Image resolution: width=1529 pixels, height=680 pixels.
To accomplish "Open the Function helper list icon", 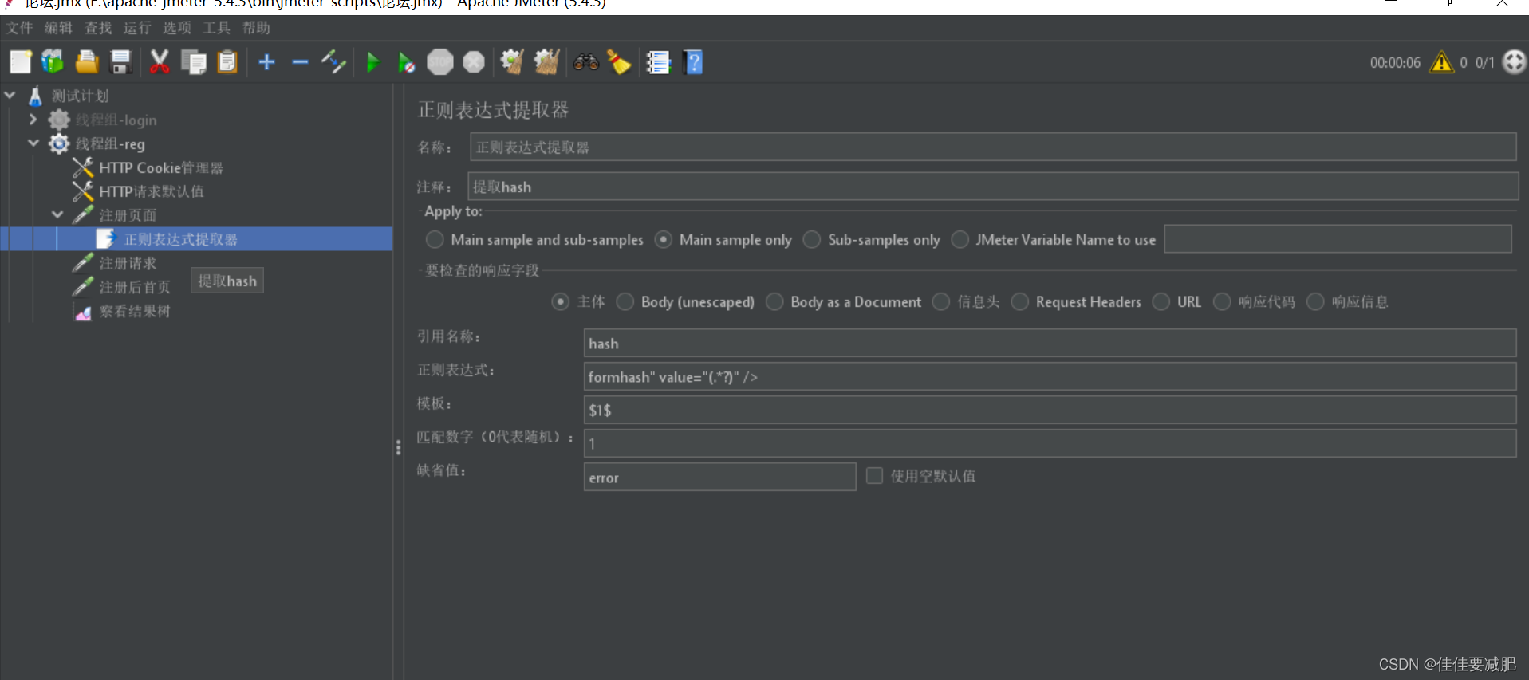I will 658,62.
